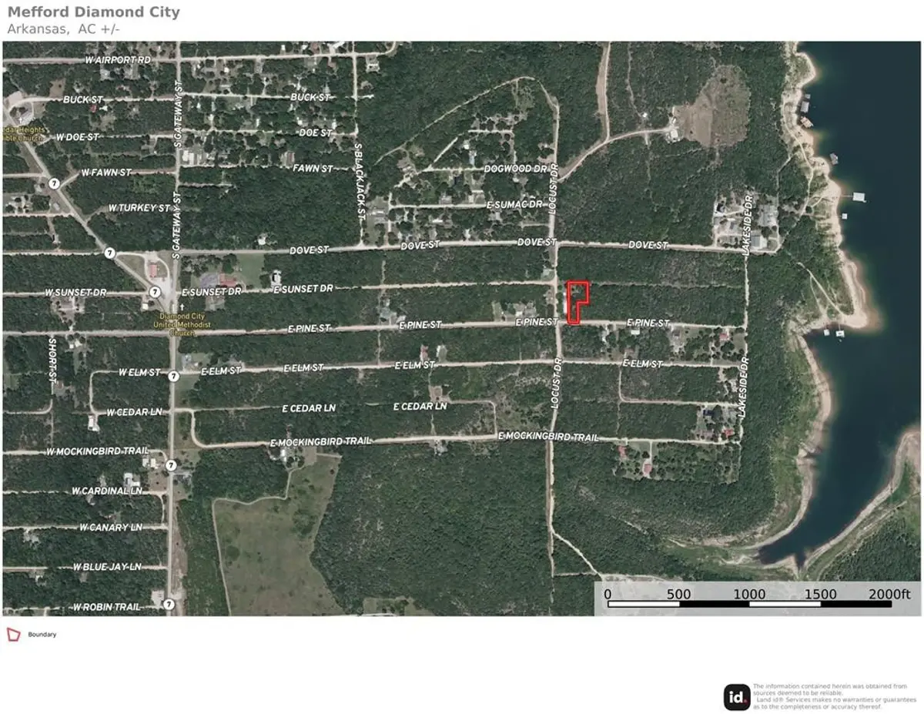The width and height of the screenshot is (924, 714).
Task: Select Highway 7 marker at E Sunset Dr
Action: tap(155, 292)
